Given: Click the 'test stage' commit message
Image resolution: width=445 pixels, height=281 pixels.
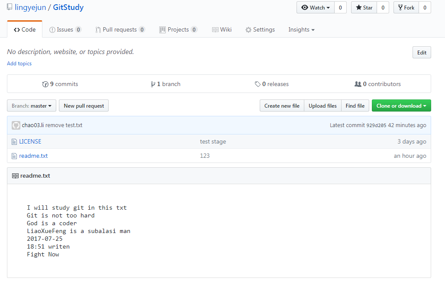Looking at the screenshot, I should tap(213, 141).
